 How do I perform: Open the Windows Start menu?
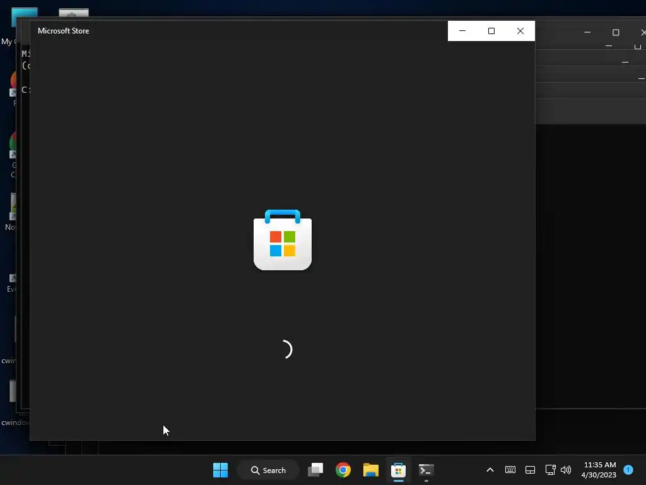point(220,470)
